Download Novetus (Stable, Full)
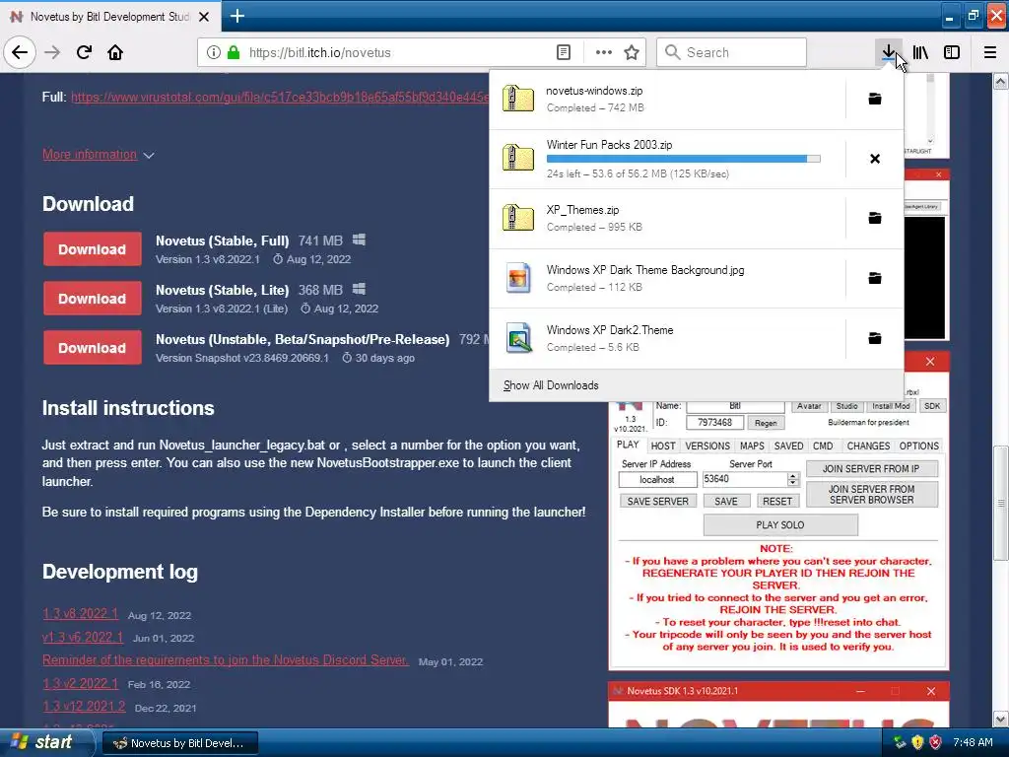Image resolution: width=1009 pixels, height=757 pixels. pos(93,249)
